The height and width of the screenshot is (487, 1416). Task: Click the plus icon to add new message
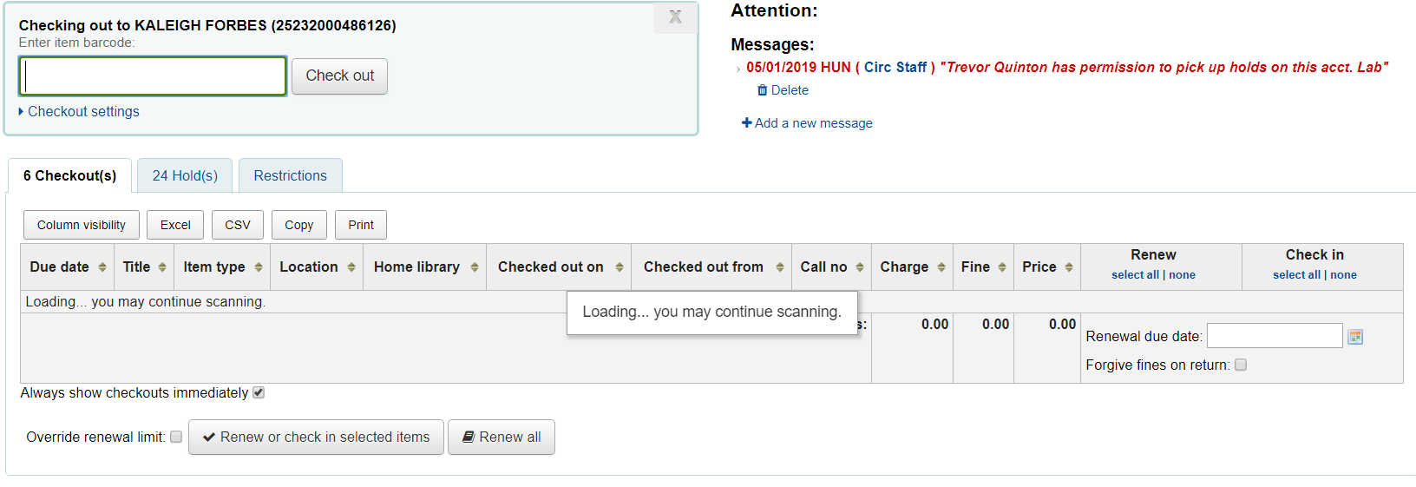[746, 123]
